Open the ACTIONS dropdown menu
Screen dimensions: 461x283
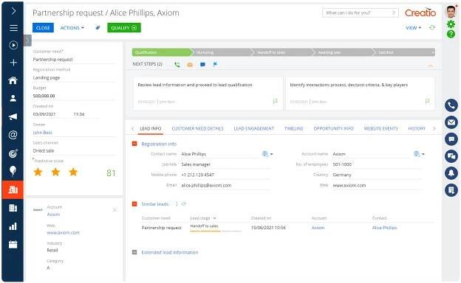tap(72, 28)
